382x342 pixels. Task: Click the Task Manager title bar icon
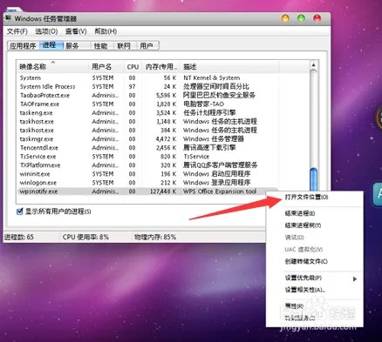pos(8,17)
